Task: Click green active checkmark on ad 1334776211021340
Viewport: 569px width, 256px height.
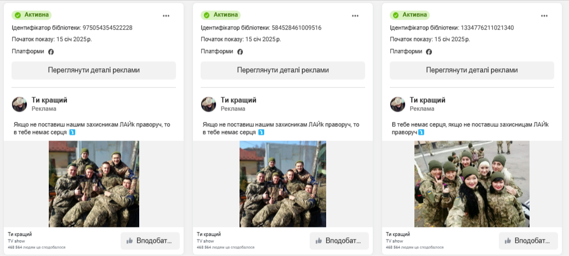Action: click(396, 15)
